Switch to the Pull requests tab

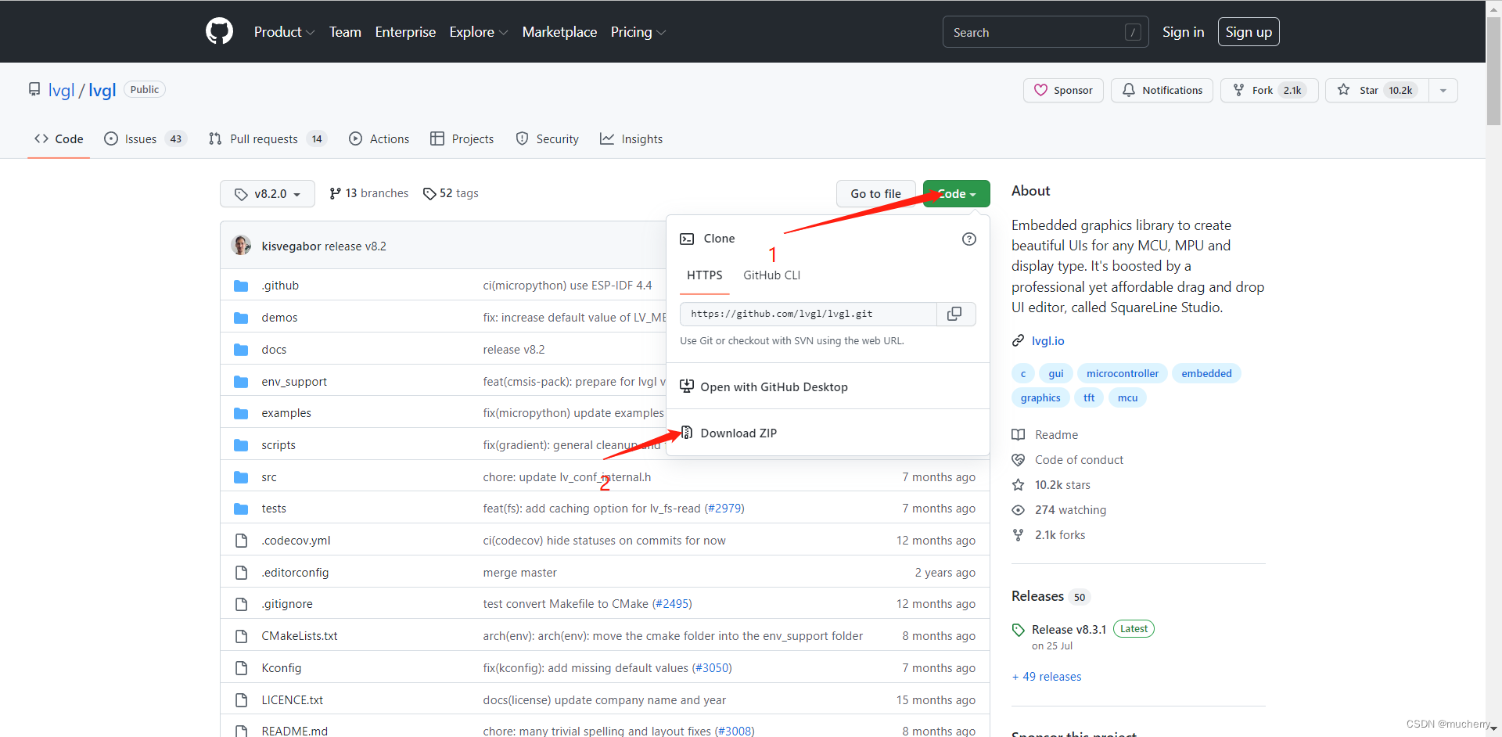(x=267, y=138)
